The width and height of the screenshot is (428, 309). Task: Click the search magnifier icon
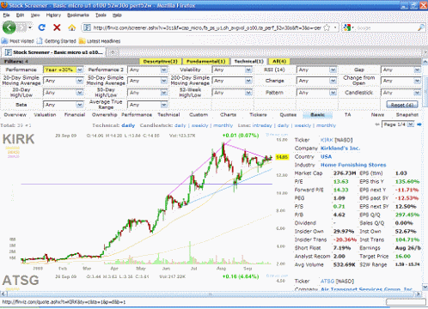coord(420,27)
